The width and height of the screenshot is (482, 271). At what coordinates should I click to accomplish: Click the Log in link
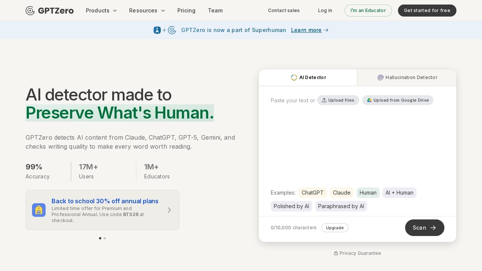click(325, 11)
